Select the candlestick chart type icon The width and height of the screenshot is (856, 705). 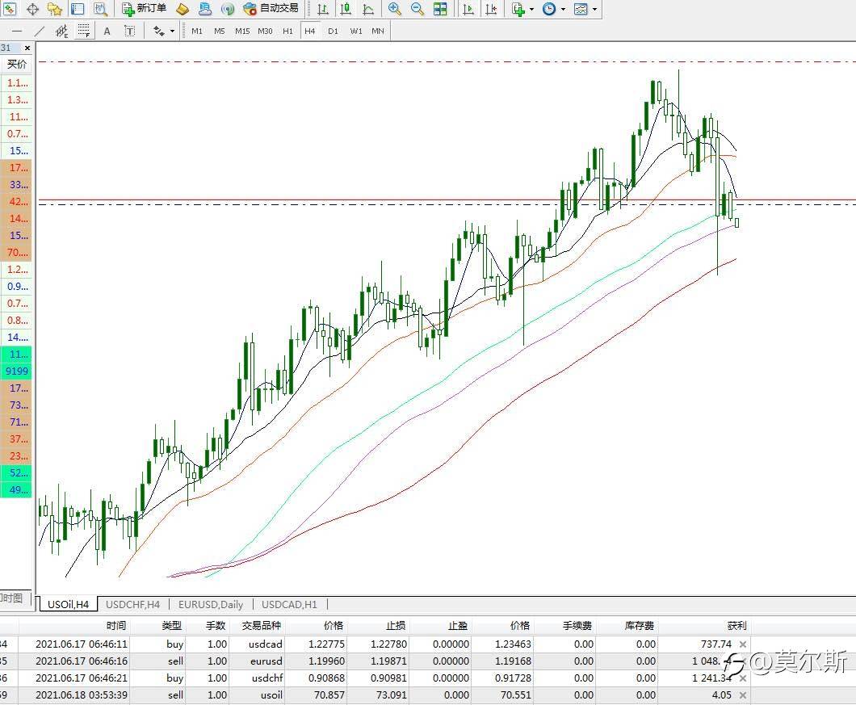tap(346, 9)
